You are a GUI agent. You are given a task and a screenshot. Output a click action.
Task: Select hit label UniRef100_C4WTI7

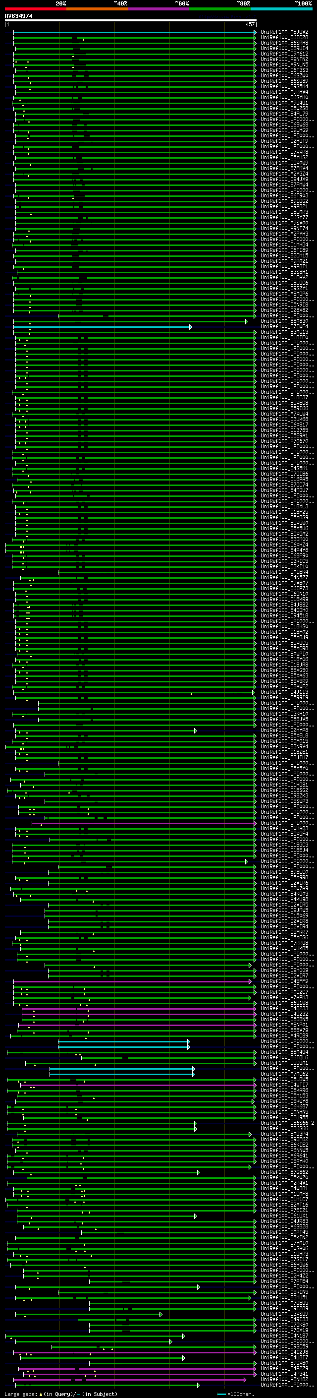pyautogui.click(x=284, y=1084)
